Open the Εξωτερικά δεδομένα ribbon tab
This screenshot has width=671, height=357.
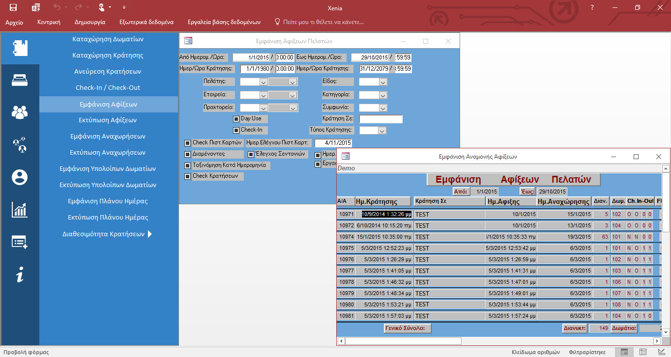point(146,22)
